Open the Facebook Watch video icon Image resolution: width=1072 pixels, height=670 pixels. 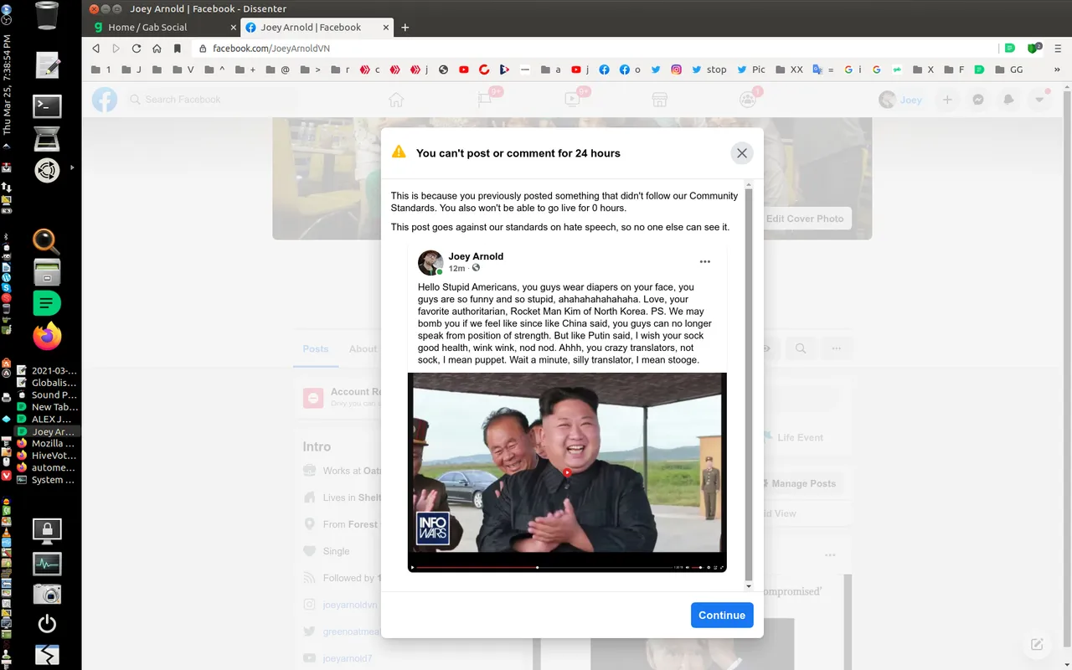pyautogui.click(x=572, y=100)
